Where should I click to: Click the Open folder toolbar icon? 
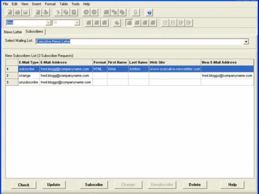pyautogui.click(x=17, y=12)
